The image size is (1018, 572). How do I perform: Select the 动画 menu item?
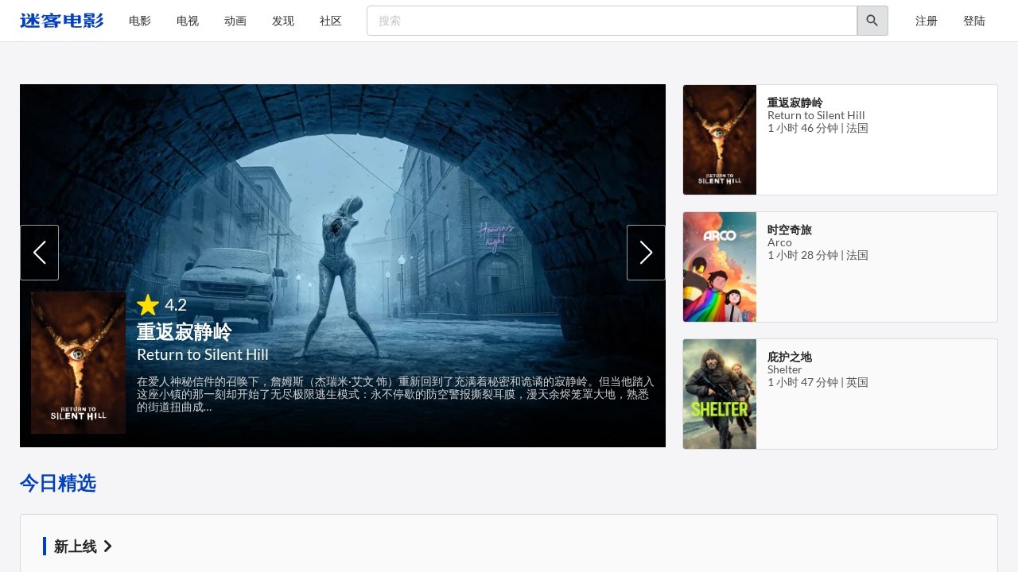pyautogui.click(x=235, y=21)
